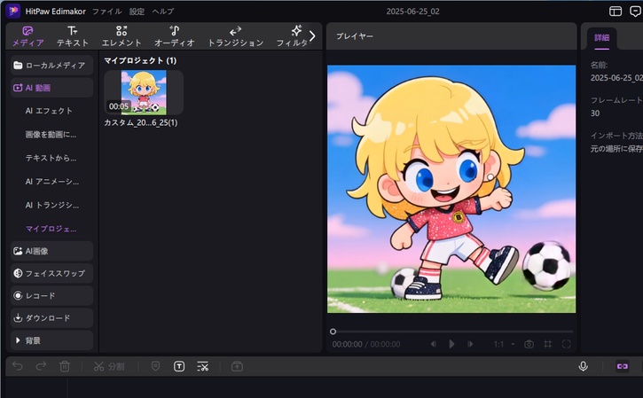643x398 pixels.
Task: Click the playback progress slider handle
Action: (x=333, y=332)
